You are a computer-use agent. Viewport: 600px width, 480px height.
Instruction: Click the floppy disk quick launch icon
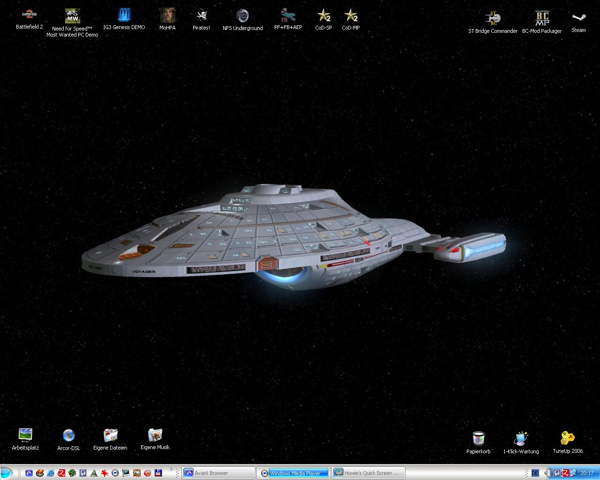158,473
